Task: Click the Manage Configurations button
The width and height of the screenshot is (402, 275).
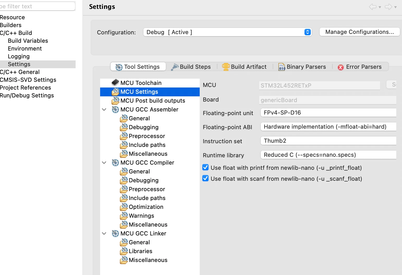Action: tap(360, 32)
